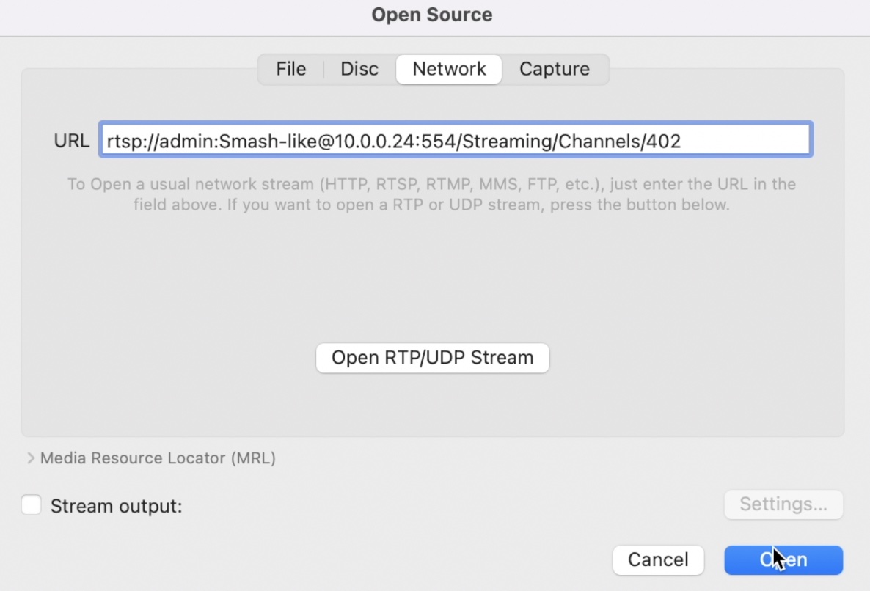The height and width of the screenshot is (591, 870).
Task: Click the Open RTP/UDP Stream button
Action: (x=432, y=358)
